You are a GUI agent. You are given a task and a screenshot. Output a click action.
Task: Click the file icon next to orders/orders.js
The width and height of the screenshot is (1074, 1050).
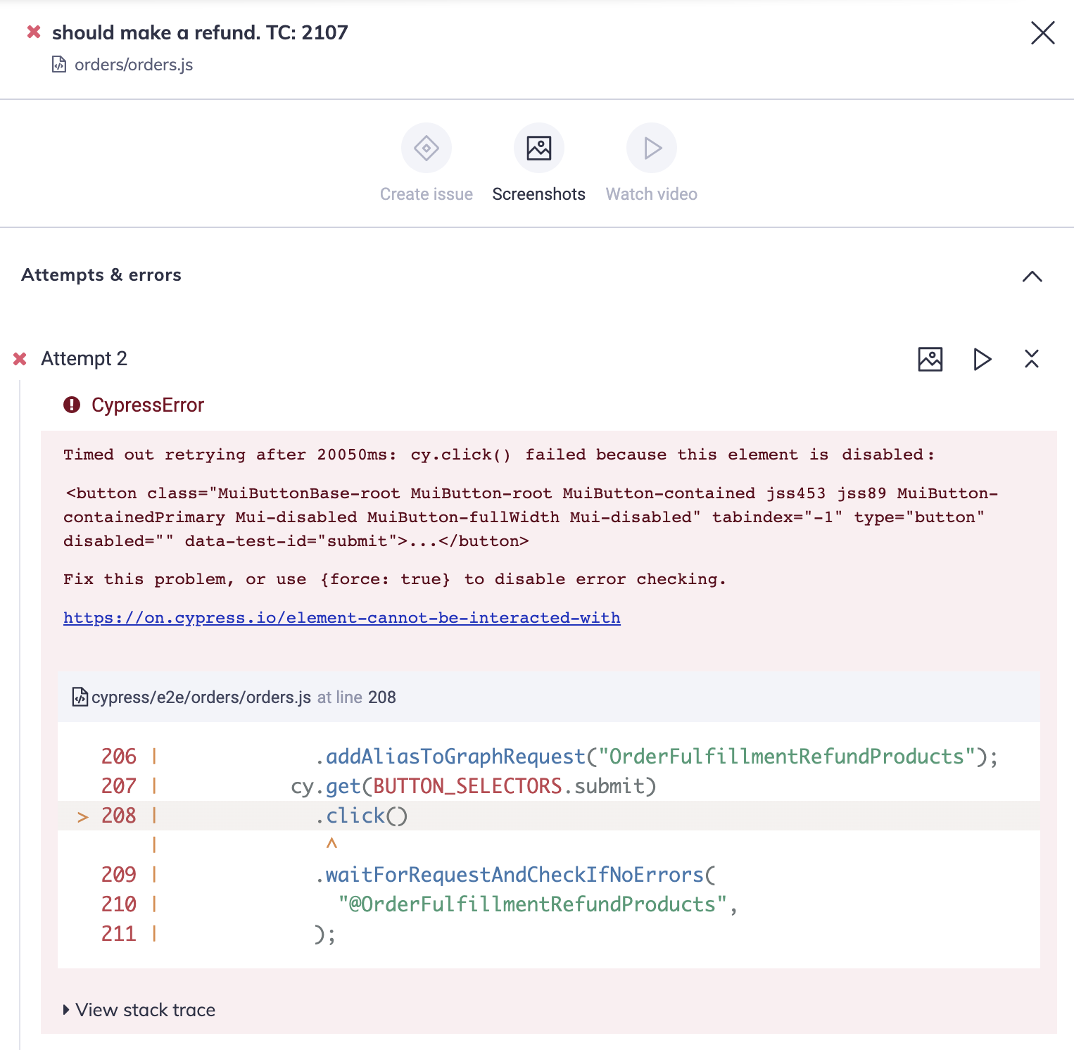pos(59,65)
